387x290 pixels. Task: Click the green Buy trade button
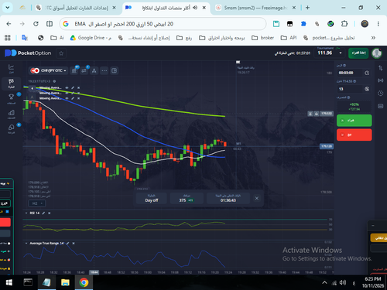354,121
